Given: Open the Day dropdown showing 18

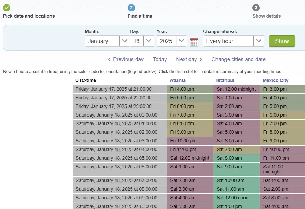Looking at the screenshot, I should coord(142,41).
